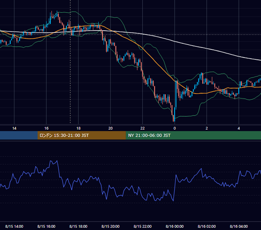The image size is (261, 230).
Task: Click the 18 hour label on chart axis
Action: click(78, 128)
